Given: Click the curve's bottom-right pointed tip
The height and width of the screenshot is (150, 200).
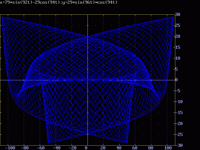Looking at the screenshot, I should tap(127, 143).
